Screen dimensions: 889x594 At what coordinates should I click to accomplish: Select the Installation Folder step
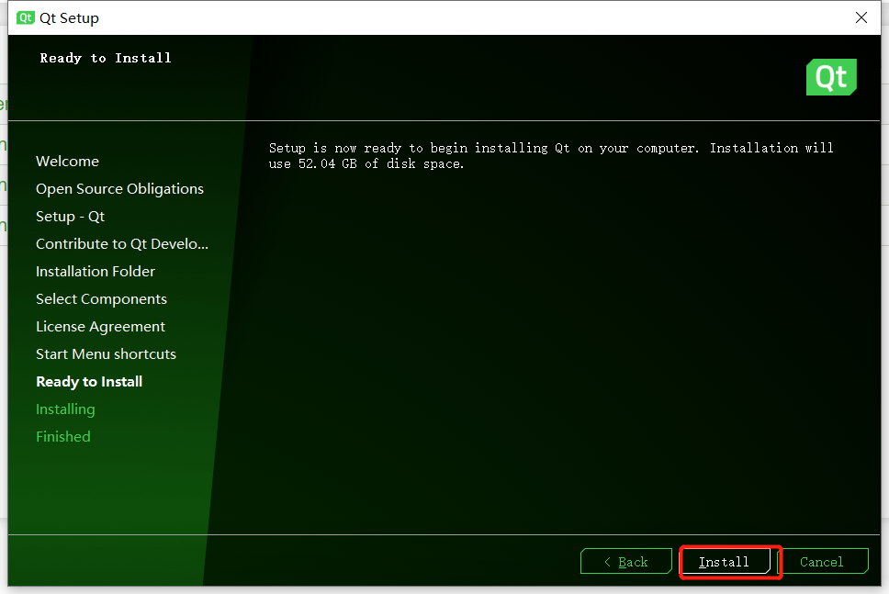click(x=96, y=272)
